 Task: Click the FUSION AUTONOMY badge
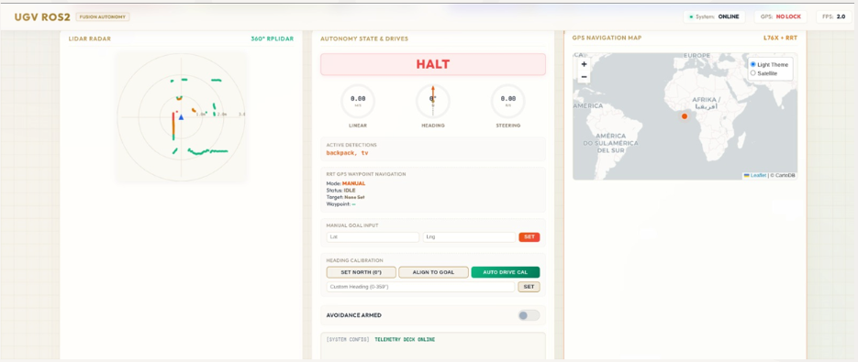(103, 16)
